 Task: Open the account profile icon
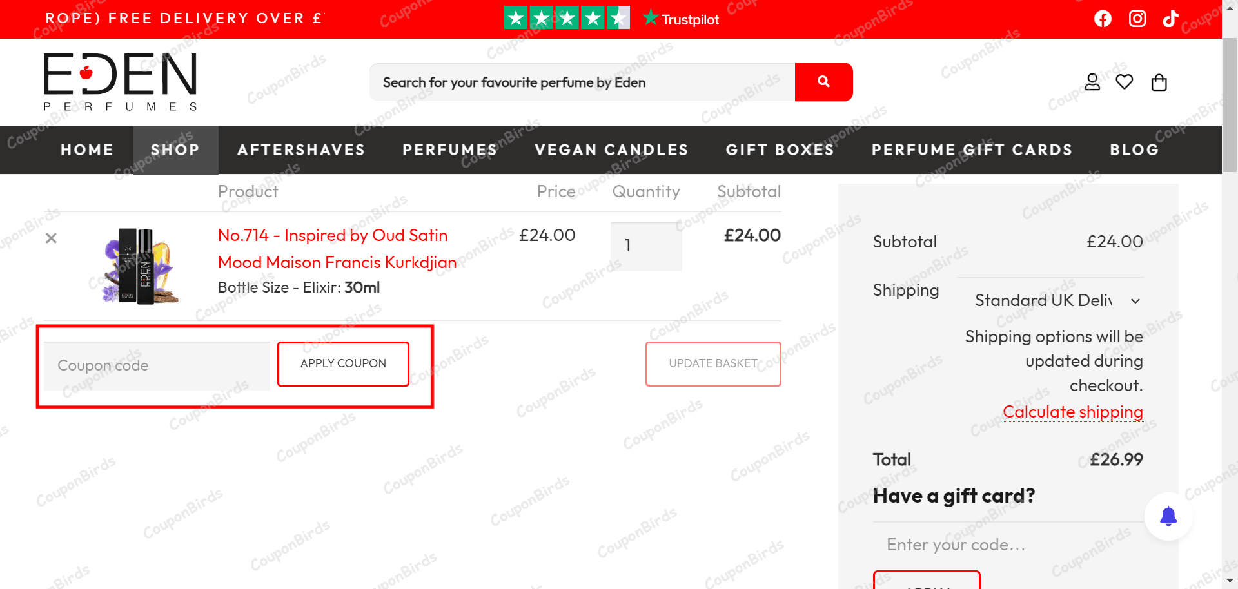[1092, 82]
